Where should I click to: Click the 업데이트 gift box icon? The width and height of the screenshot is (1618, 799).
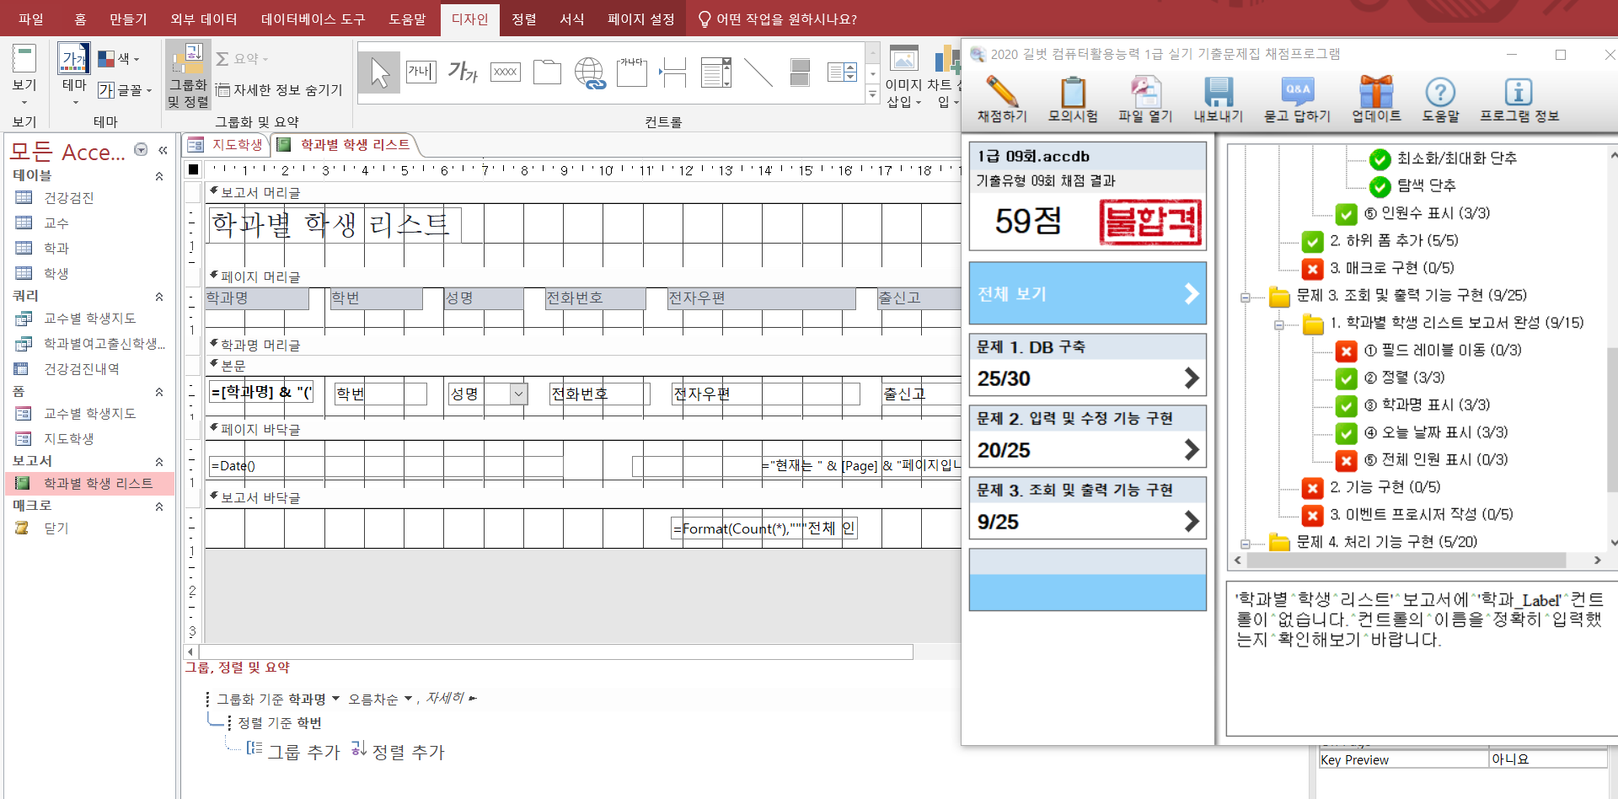coord(1376,93)
